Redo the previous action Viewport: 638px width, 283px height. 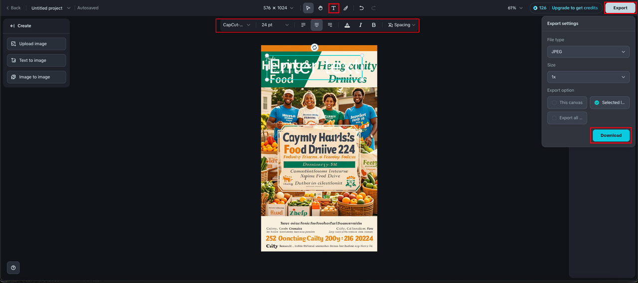click(374, 8)
